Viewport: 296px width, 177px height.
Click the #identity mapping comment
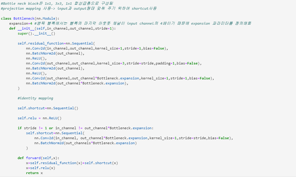35,98
